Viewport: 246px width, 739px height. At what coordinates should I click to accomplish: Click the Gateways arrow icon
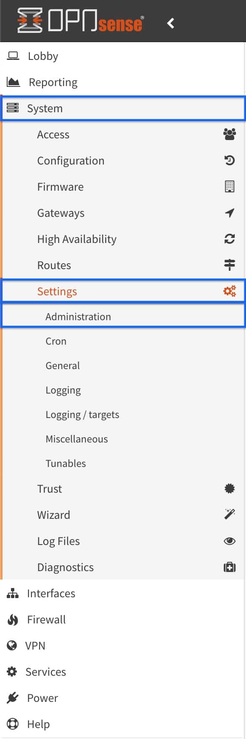tap(230, 213)
